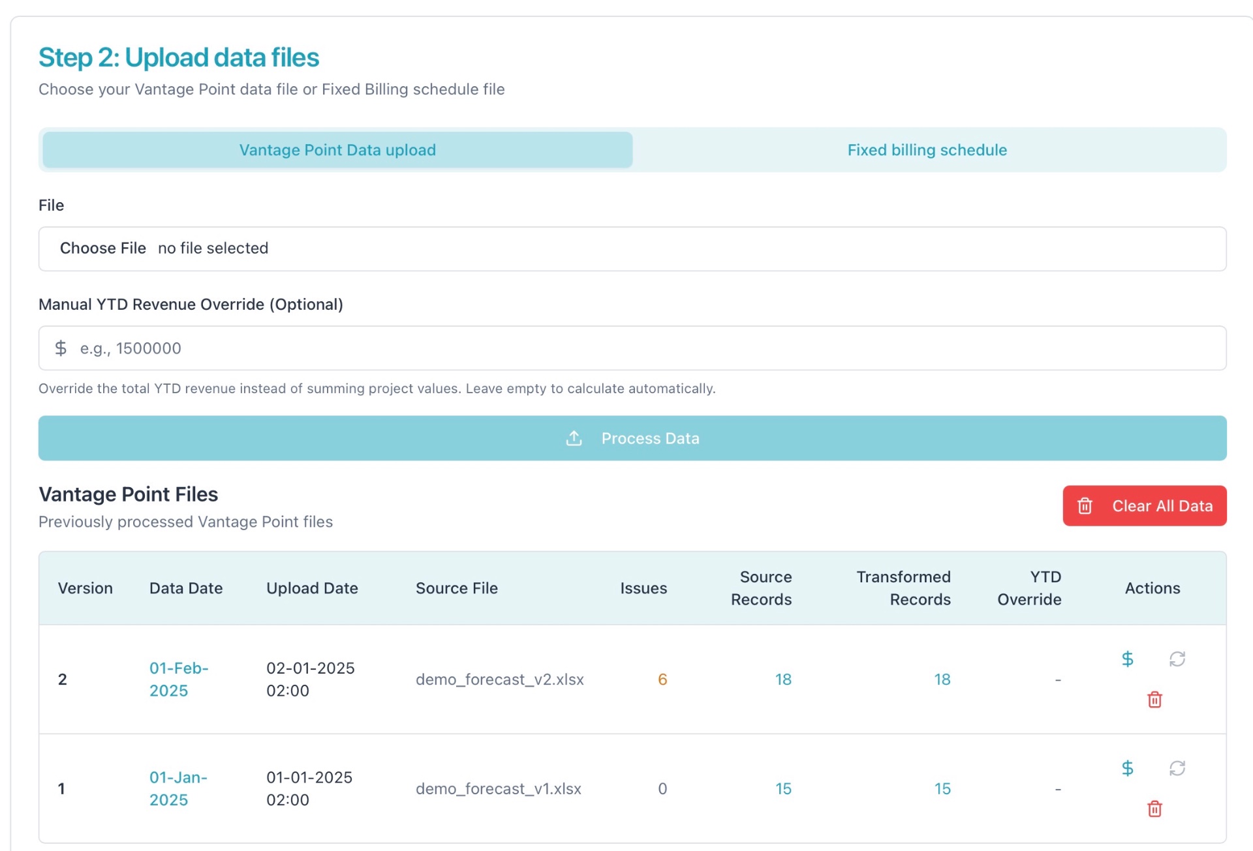Click the Vantage Point Files heading
Viewport: 1253px width, 851px height.
pos(129,494)
